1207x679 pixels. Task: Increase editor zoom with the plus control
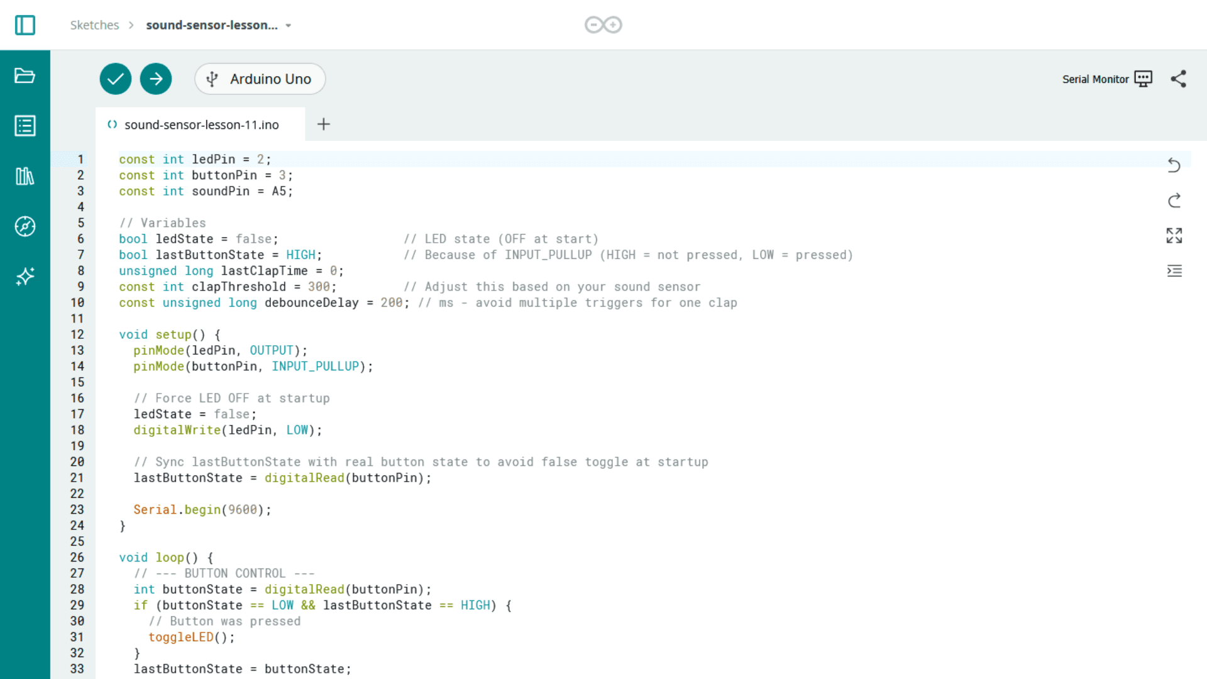pyautogui.click(x=612, y=25)
